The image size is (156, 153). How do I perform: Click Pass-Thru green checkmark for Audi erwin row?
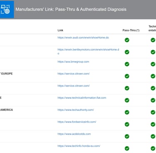pos(127,40)
